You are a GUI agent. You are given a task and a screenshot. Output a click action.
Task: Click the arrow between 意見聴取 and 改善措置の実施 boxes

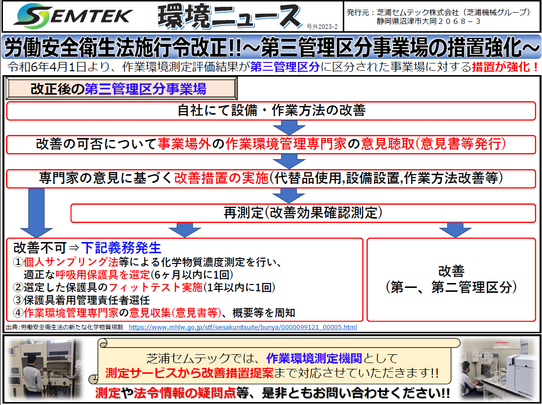[286, 161]
